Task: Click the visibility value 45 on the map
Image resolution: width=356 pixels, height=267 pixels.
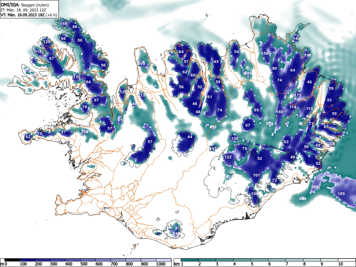Action: [x=216, y=62]
